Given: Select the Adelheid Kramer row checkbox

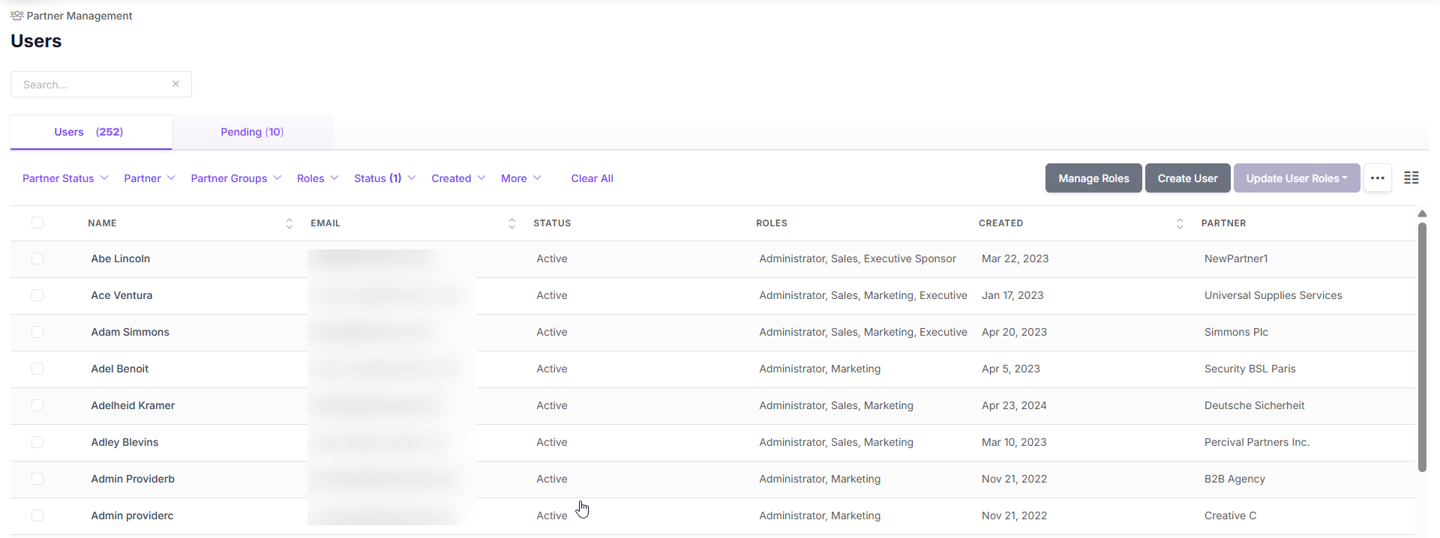Looking at the screenshot, I should [37, 405].
